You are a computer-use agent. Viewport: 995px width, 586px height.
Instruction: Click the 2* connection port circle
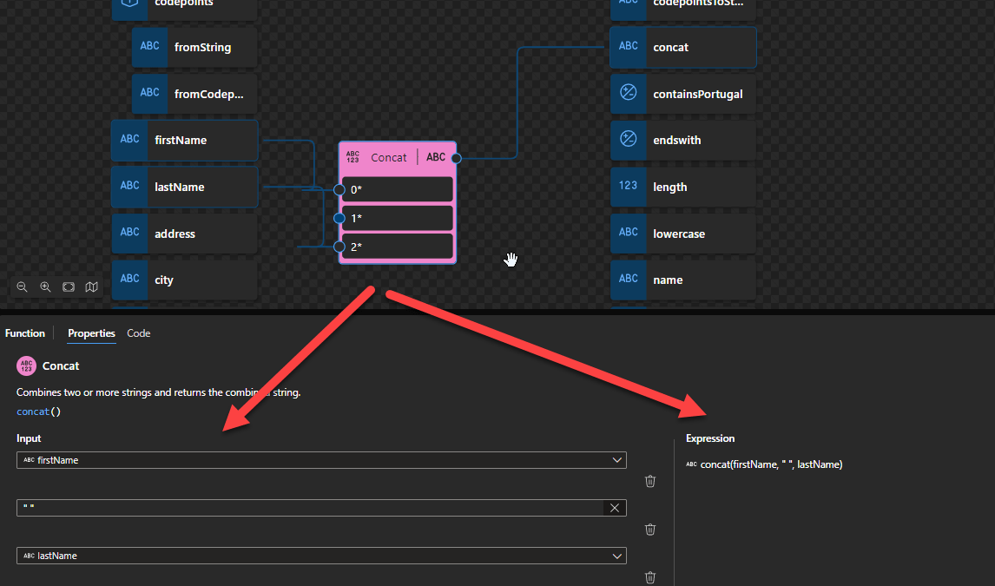pyautogui.click(x=339, y=247)
